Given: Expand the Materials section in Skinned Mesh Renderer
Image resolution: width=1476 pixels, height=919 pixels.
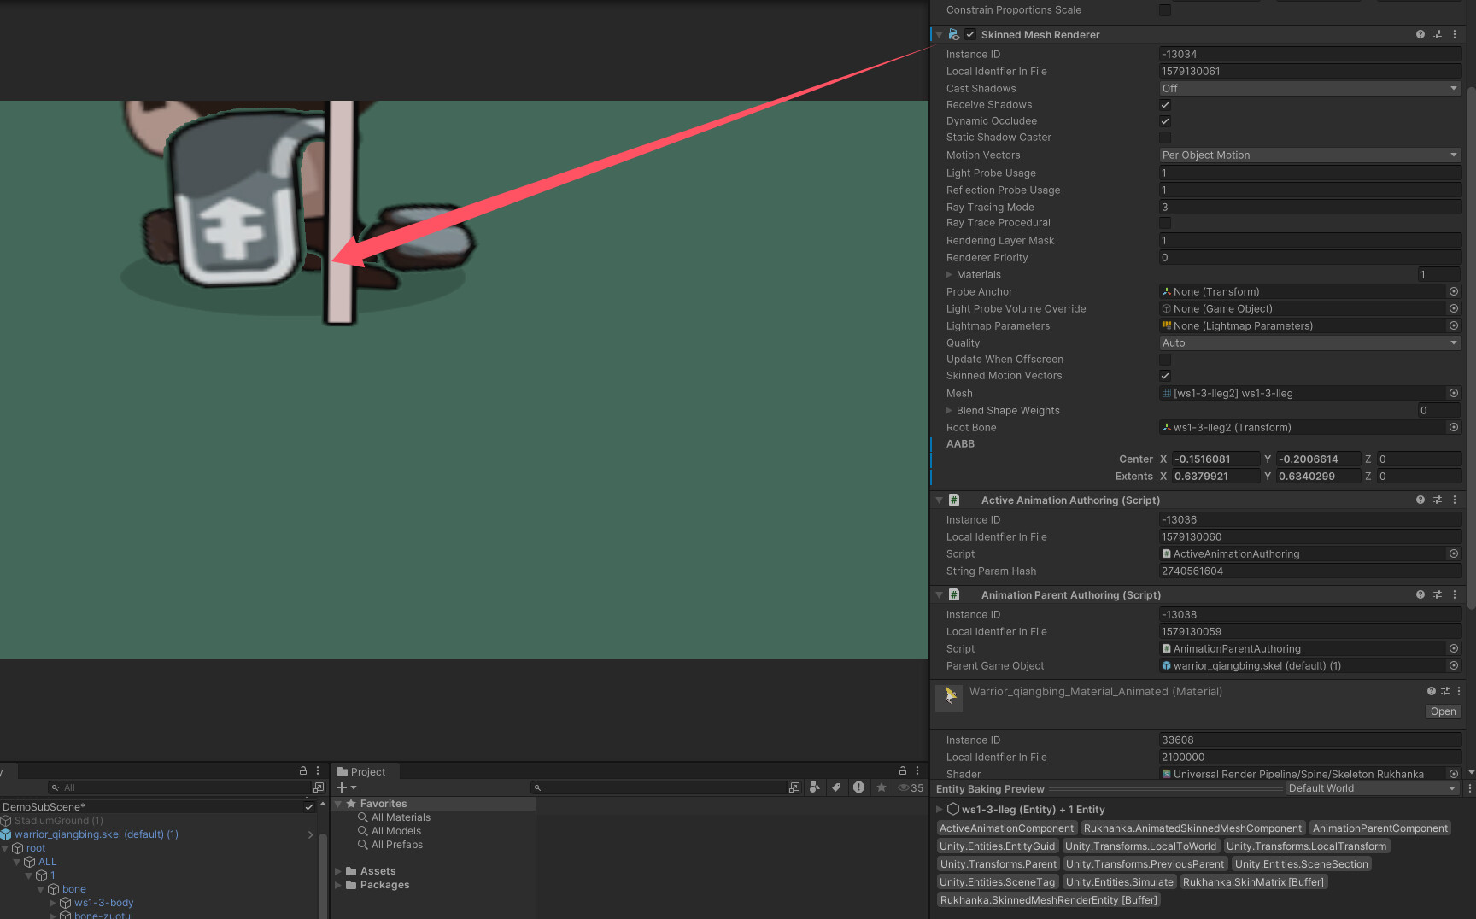Looking at the screenshot, I should point(948,274).
